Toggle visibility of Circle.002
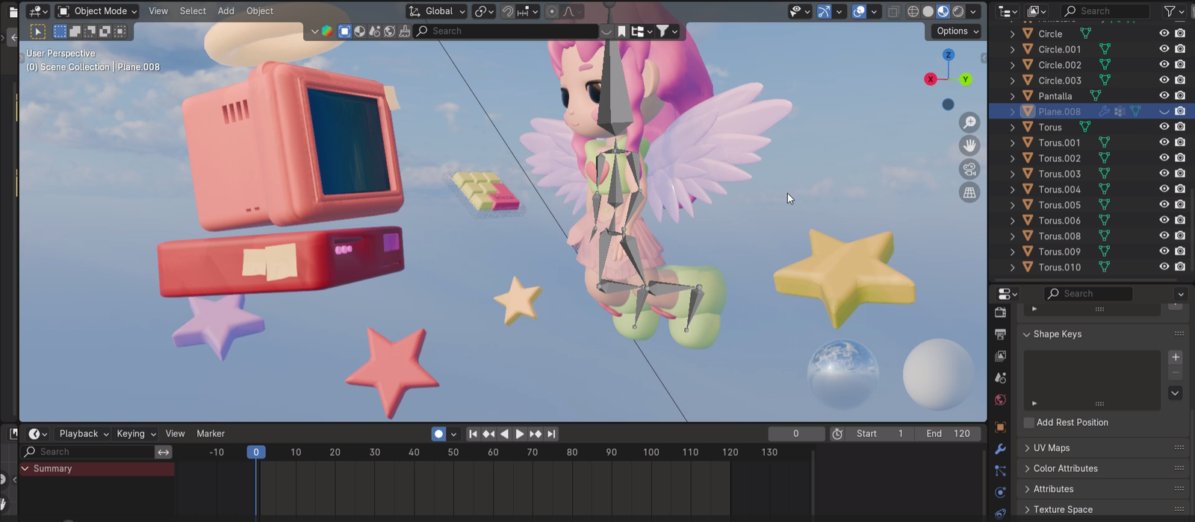 pos(1164,65)
